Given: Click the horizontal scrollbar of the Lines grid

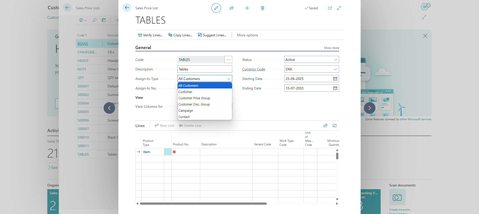Looking at the screenshot, I should coord(203,203).
